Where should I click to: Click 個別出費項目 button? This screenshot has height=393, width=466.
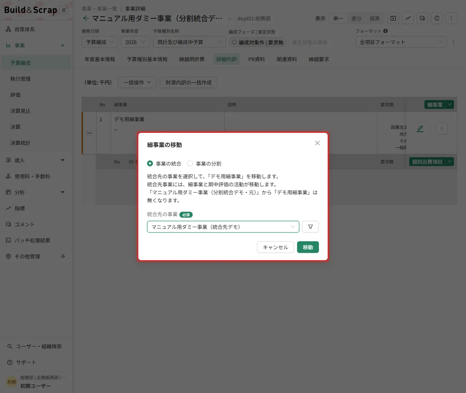click(427, 162)
